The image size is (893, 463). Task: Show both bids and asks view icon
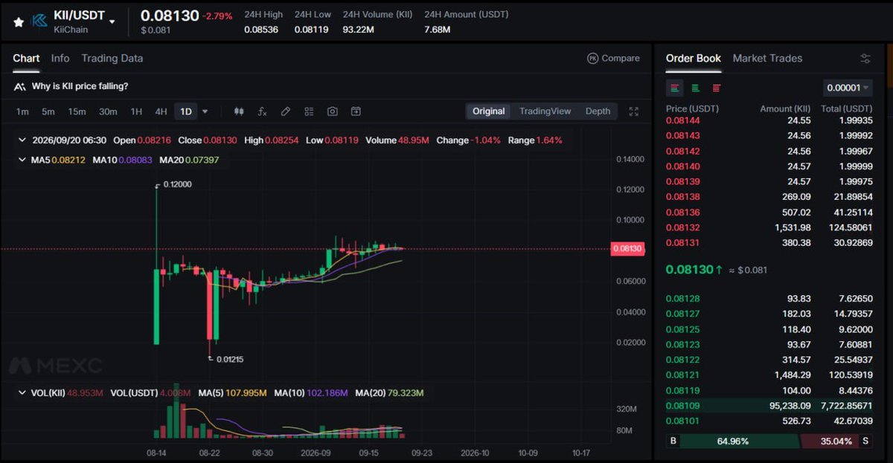point(675,88)
